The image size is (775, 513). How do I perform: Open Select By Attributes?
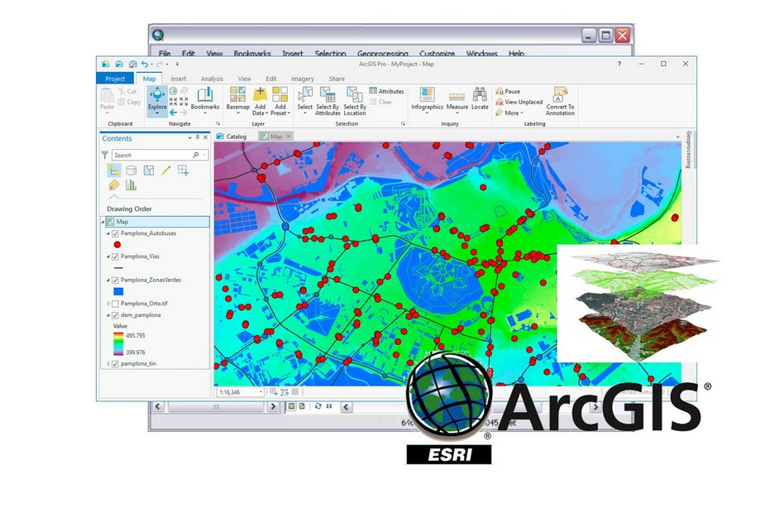[x=328, y=101]
